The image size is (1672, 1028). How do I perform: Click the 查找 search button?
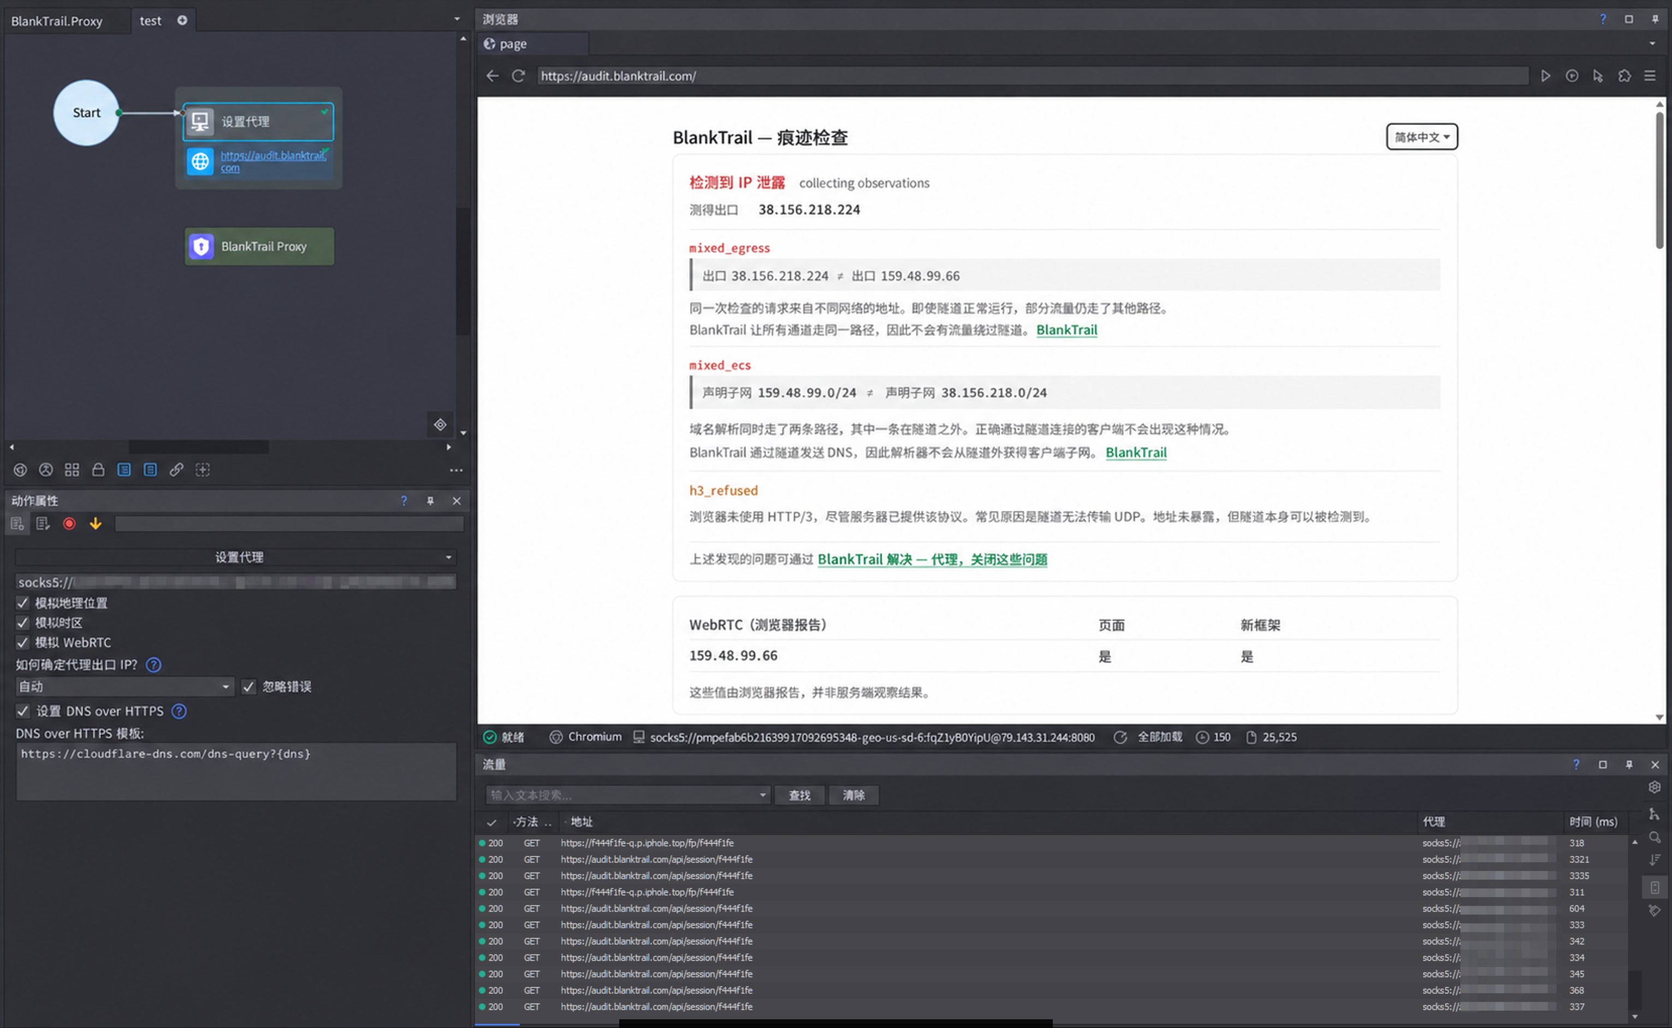pyautogui.click(x=800, y=796)
